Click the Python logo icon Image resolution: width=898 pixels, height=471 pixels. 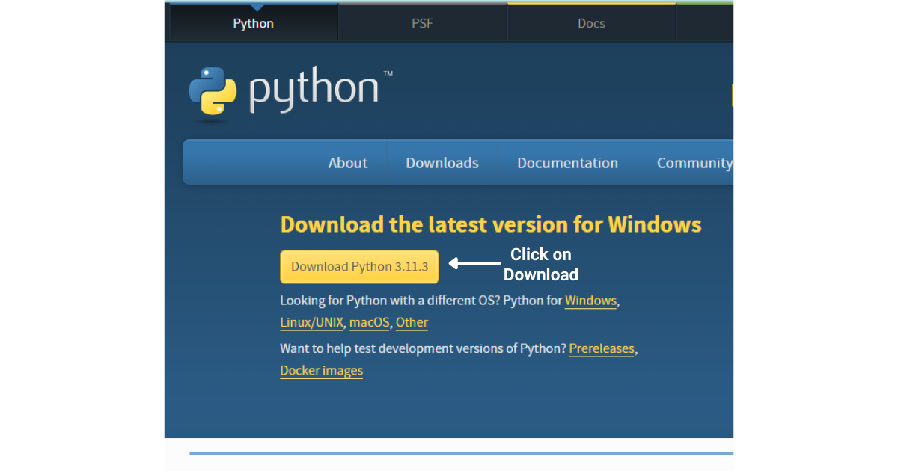[213, 90]
